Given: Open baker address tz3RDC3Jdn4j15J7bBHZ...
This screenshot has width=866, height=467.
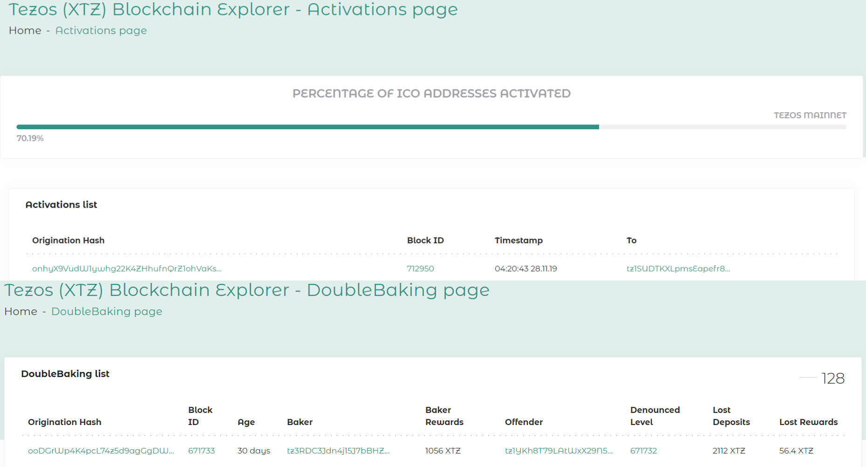Looking at the screenshot, I should 338,451.
